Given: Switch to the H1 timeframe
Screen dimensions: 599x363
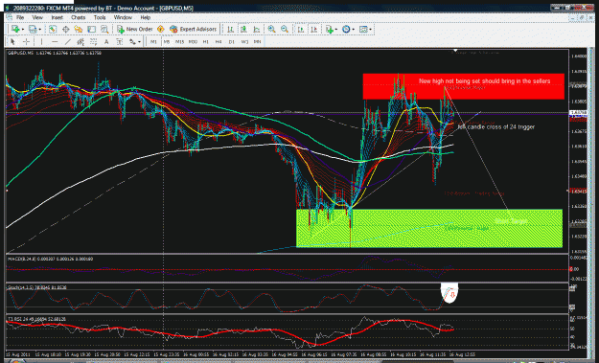Looking at the screenshot, I should (x=205, y=41).
